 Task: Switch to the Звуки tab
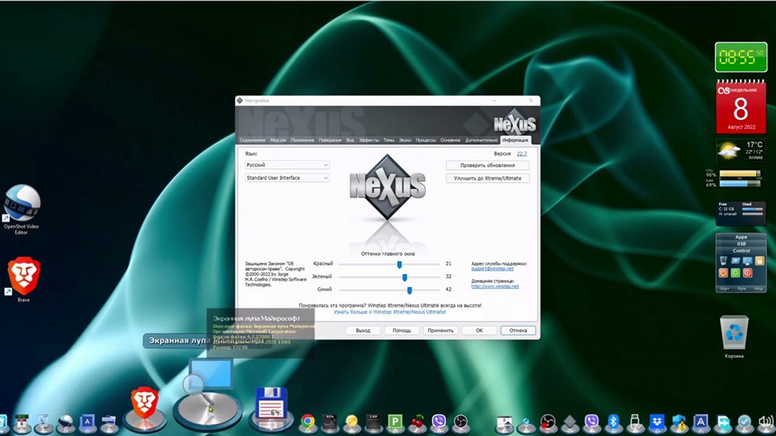click(x=405, y=140)
